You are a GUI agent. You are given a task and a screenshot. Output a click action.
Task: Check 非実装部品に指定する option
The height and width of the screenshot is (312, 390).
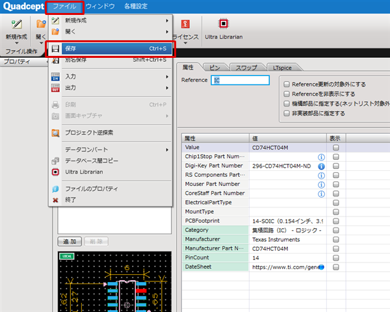click(287, 113)
